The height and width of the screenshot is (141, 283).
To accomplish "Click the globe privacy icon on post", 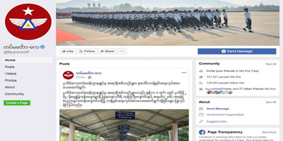I will point(89,77).
